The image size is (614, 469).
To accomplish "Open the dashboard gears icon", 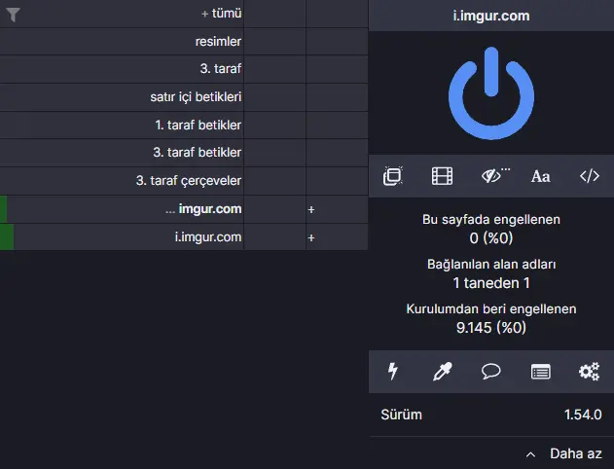I will [590, 371].
